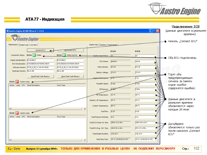Click ECU B Coolant Temperature value 90 °C

click(x=145, y=106)
